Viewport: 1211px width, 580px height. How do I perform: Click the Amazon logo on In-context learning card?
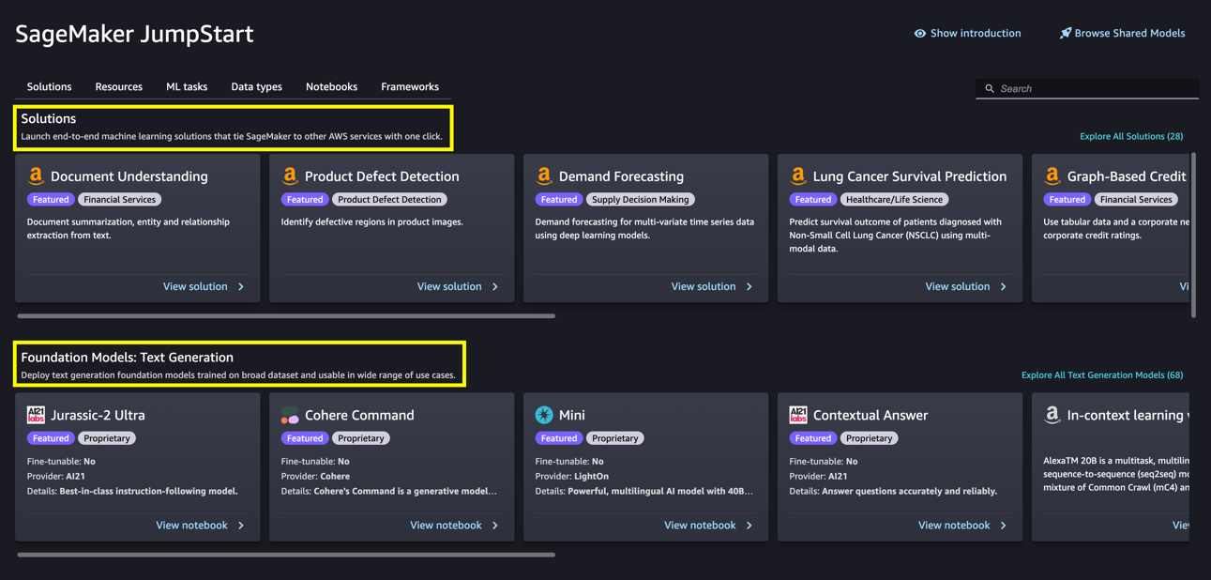1052,415
